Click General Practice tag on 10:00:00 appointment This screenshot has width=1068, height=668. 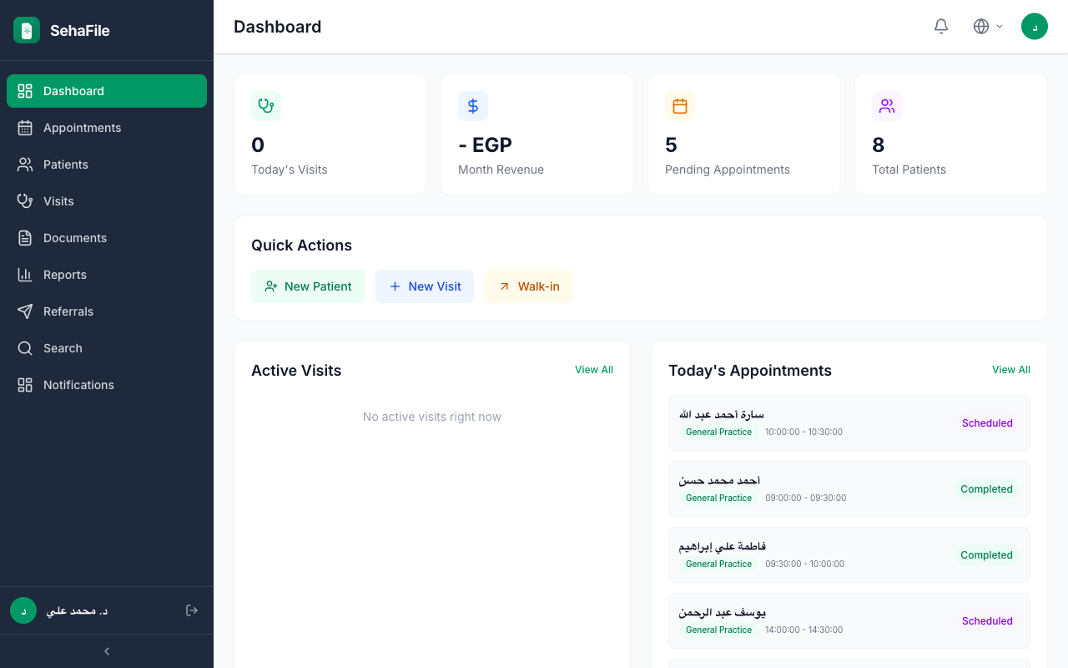tap(718, 432)
